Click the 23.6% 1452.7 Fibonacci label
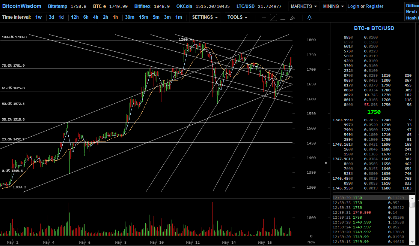419x246 pixels. click(13, 139)
